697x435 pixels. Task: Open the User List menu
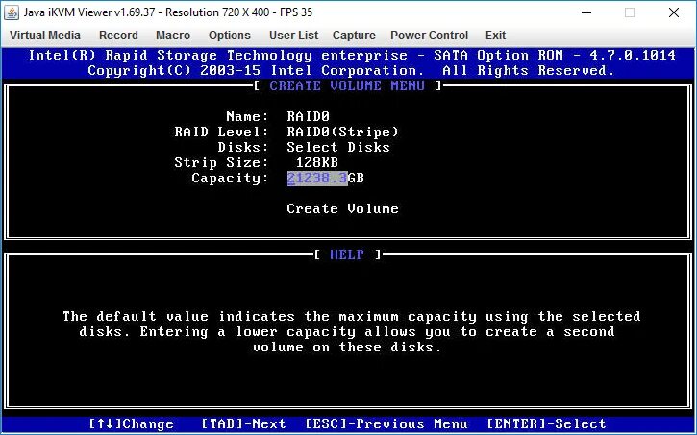pos(293,36)
